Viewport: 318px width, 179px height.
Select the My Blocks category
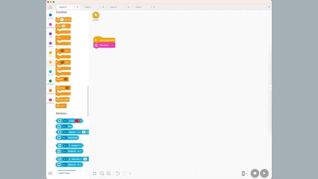coord(50,100)
